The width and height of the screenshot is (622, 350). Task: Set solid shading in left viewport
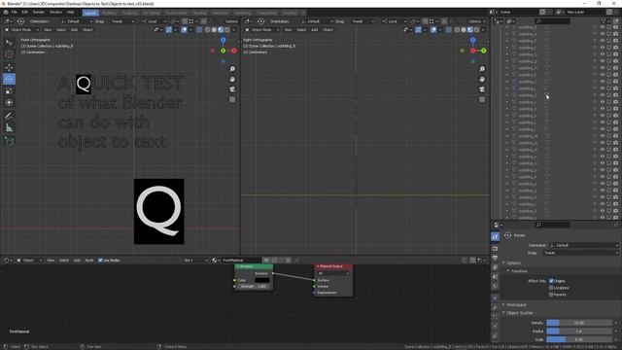coord(214,30)
